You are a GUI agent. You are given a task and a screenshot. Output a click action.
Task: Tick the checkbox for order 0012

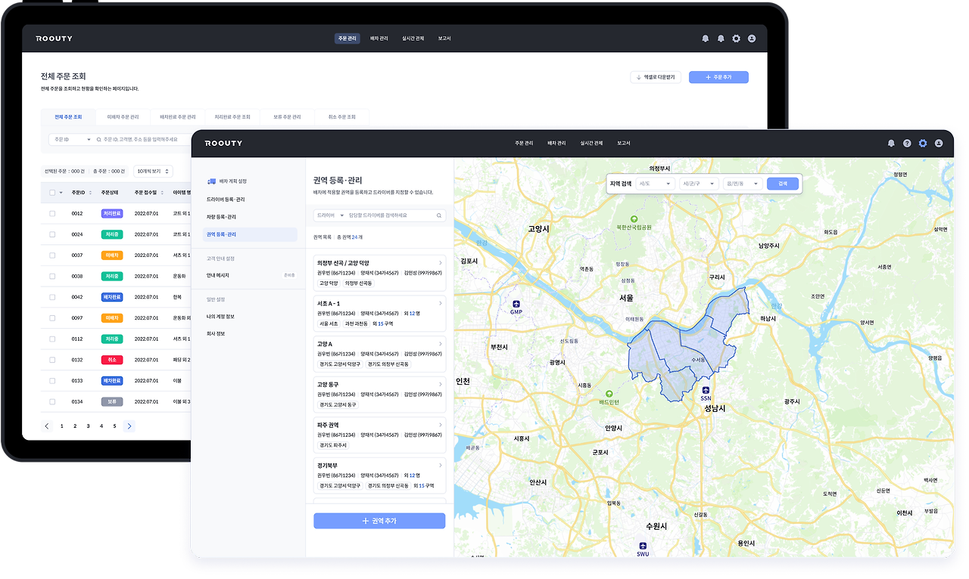(52, 214)
